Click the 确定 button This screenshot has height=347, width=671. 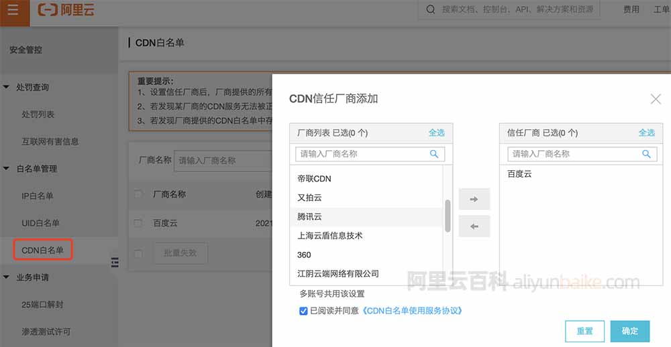click(x=630, y=331)
